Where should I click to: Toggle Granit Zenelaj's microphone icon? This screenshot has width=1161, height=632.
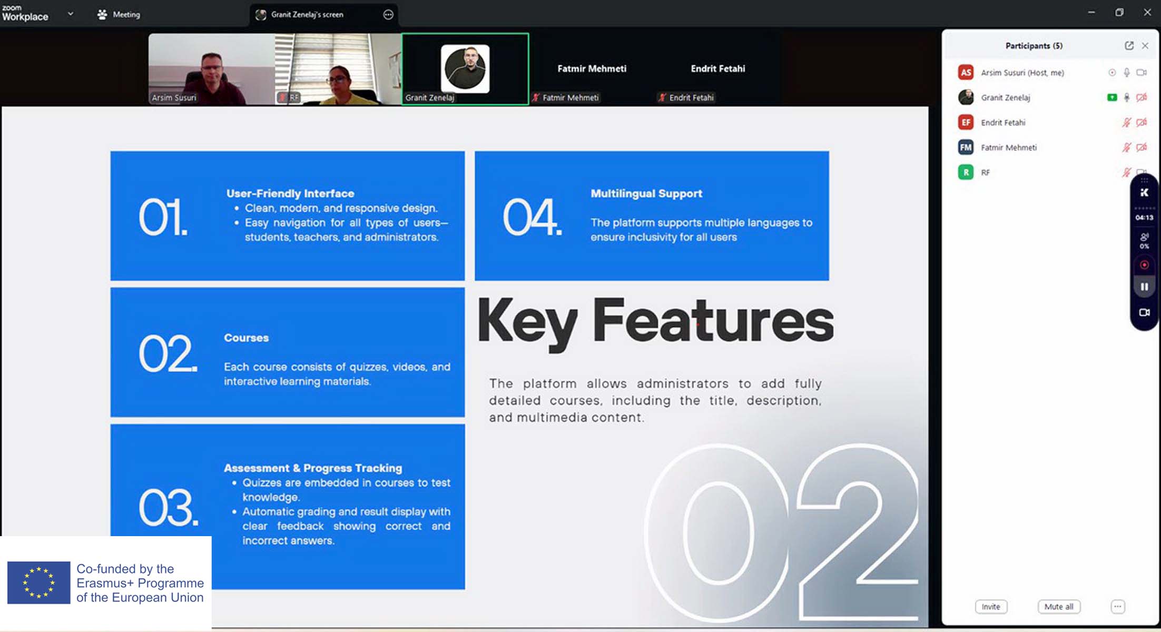[x=1127, y=97]
